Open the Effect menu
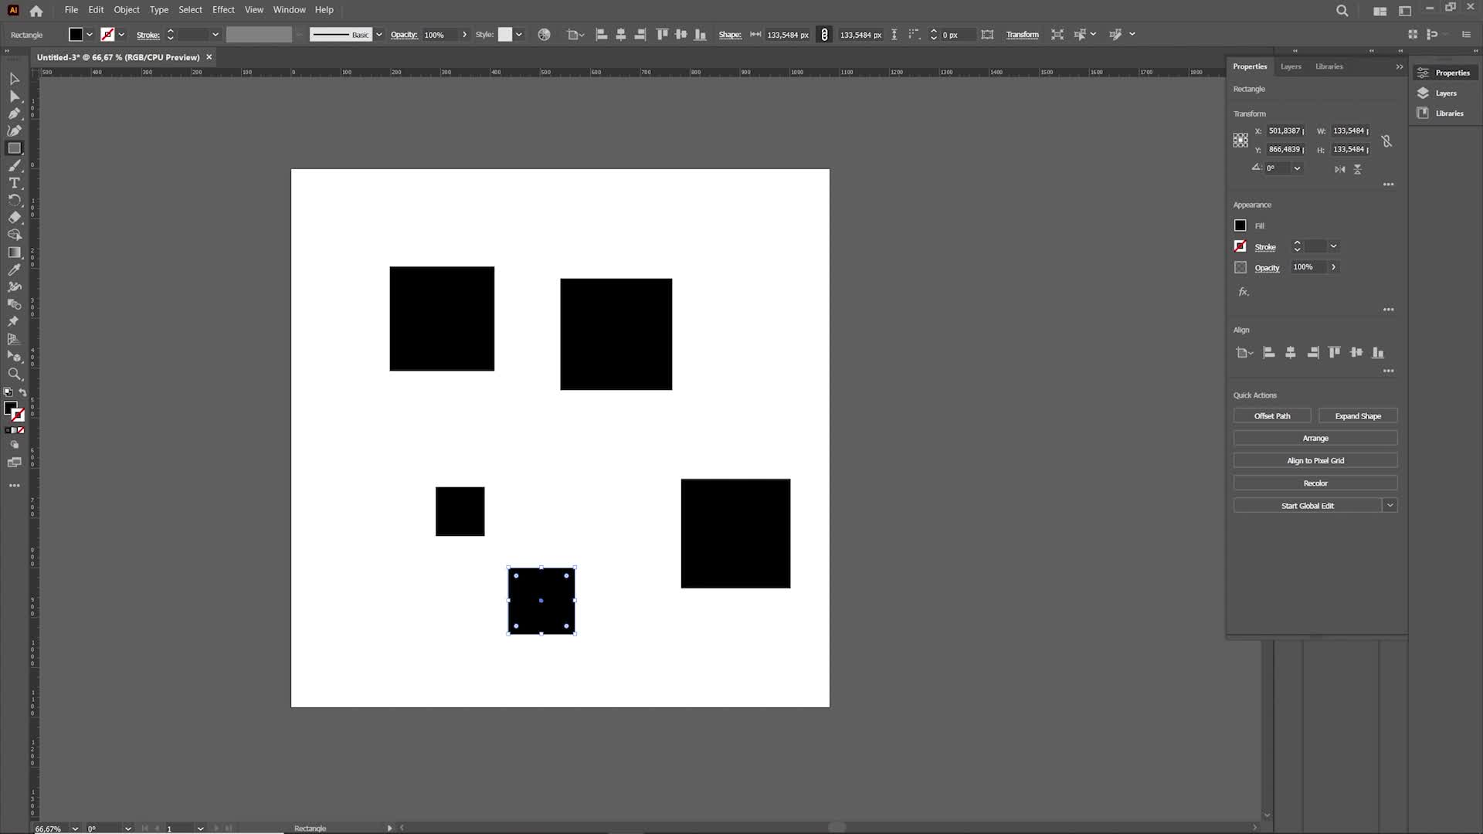This screenshot has width=1483, height=834. coord(223,10)
